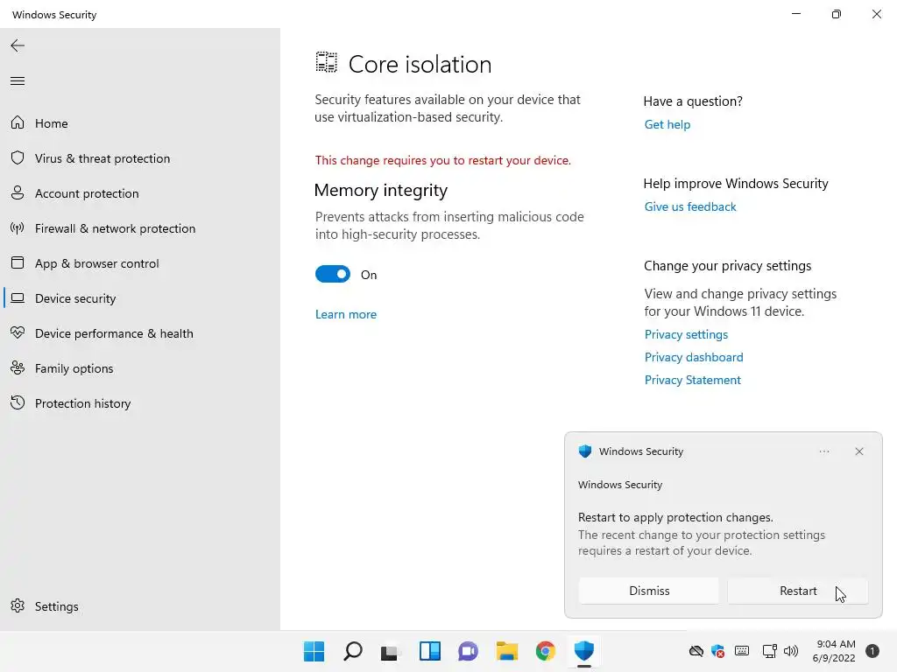This screenshot has height=672, width=897.
Task: Open File Explorer from taskbar
Action: (x=507, y=651)
